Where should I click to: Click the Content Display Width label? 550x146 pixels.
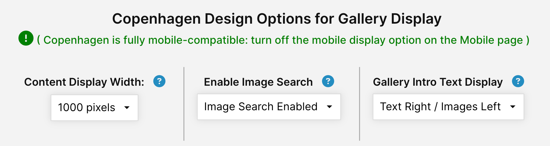coord(84,82)
